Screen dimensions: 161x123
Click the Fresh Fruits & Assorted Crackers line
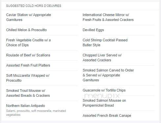pyautogui.click(x=108, y=20)
